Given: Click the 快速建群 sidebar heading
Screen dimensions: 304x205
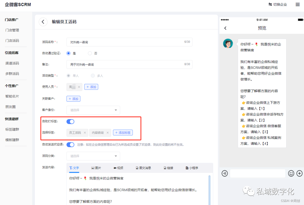Looking at the screenshot, I should [x=12, y=119].
